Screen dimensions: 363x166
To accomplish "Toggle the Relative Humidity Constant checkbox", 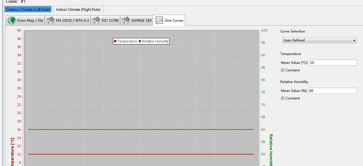I will tap(283, 98).
